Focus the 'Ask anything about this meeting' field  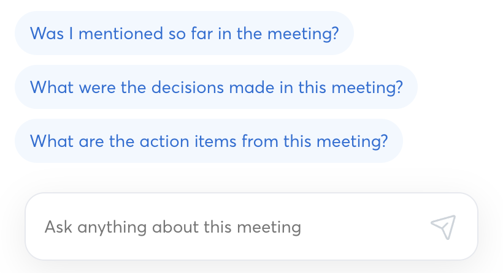[x=227, y=227]
